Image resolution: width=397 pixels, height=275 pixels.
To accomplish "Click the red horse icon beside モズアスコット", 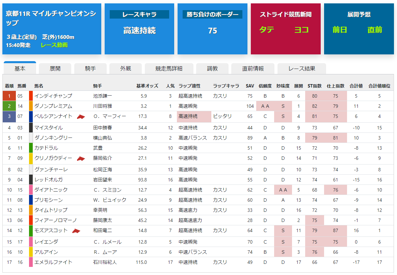I will tap(76, 231).
